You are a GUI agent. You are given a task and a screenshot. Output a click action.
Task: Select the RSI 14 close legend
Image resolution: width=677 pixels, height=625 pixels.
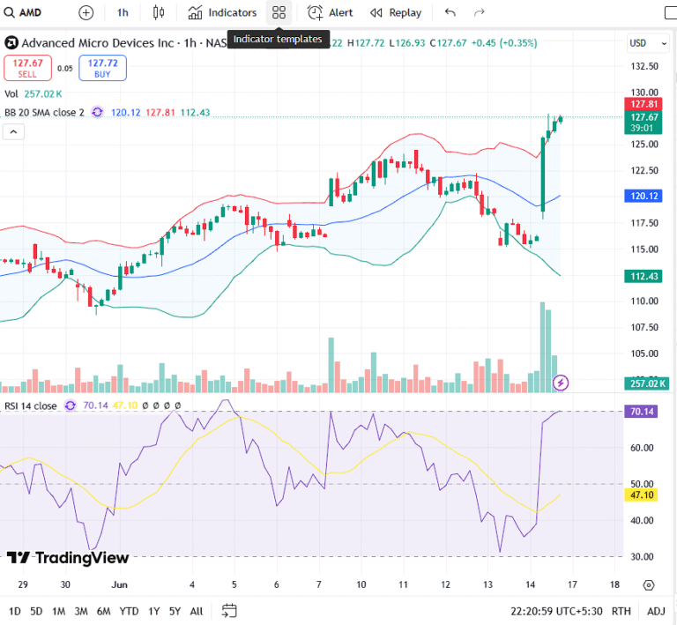point(31,406)
